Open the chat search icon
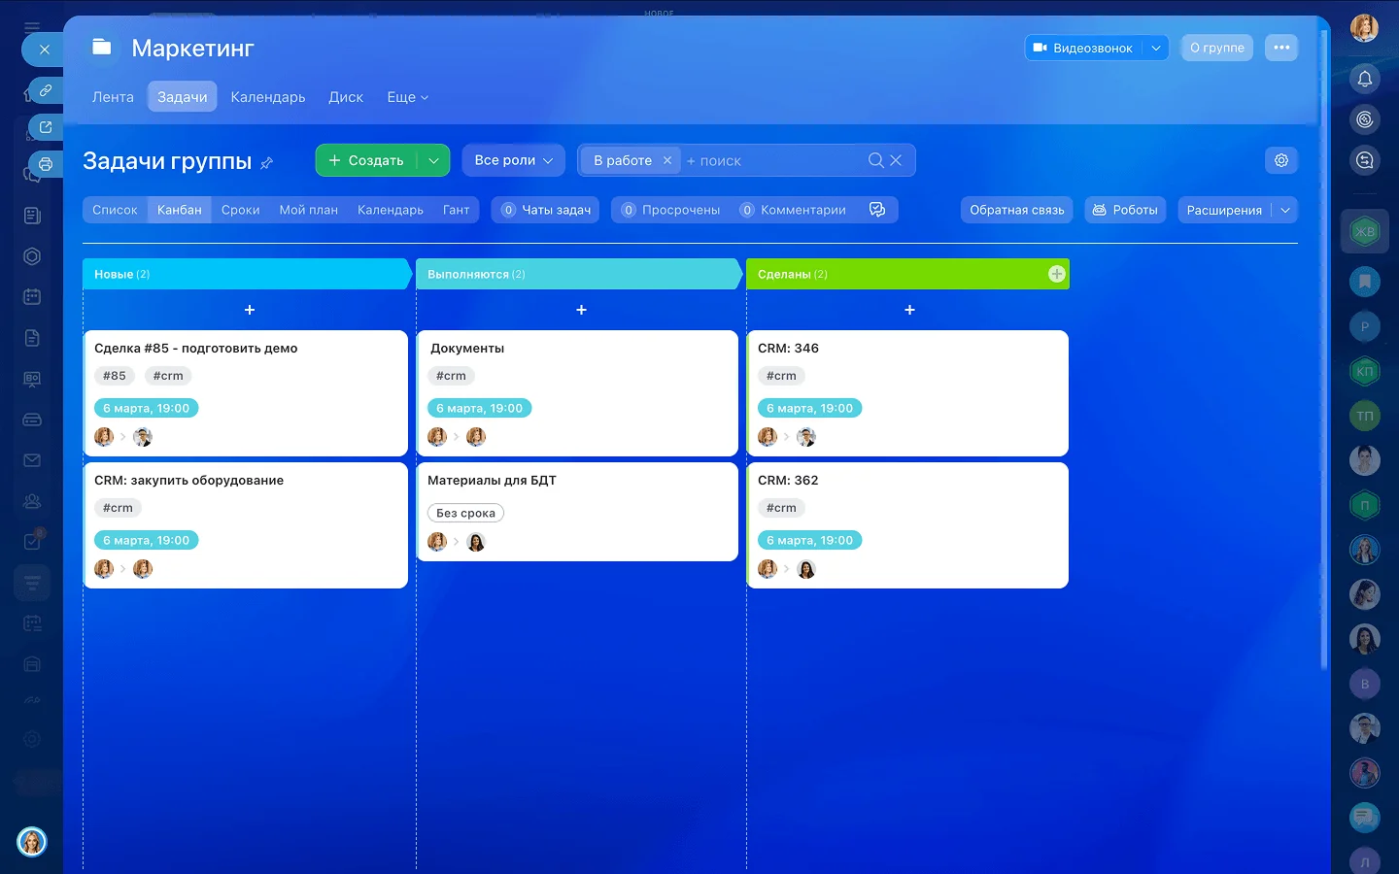The width and height of the screenshot is (1399, 874). click(x=1365, y=160)
